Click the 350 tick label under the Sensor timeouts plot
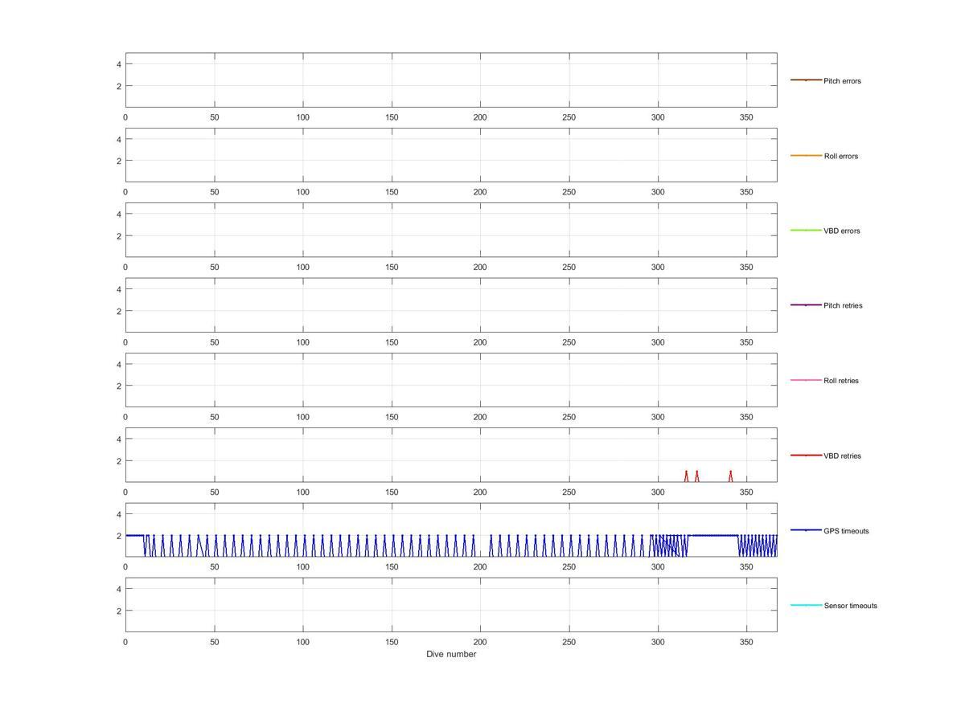Viewport: 965px width, 711px height. 746,643
